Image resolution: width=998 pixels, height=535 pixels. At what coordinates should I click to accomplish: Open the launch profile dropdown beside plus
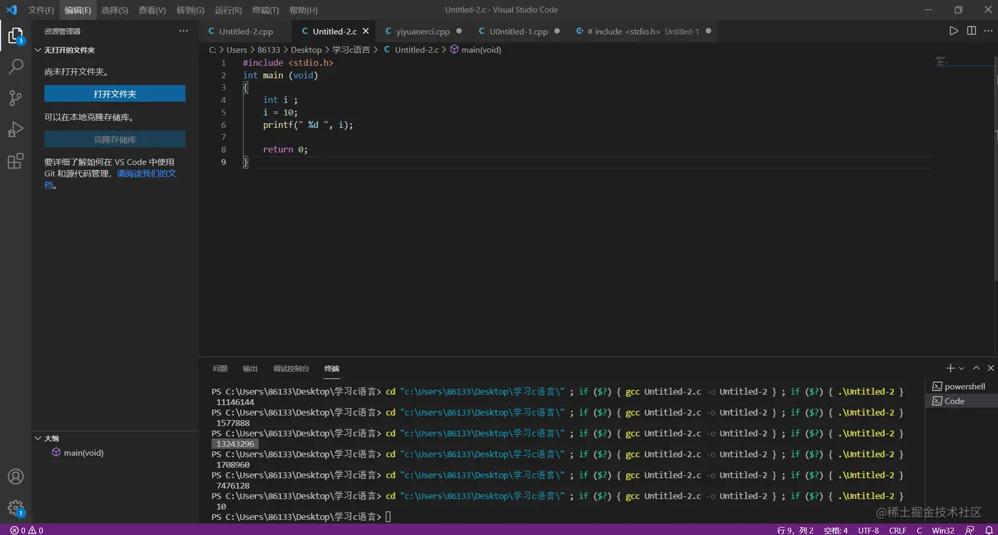pyautogui.click(x=962, y=368)
